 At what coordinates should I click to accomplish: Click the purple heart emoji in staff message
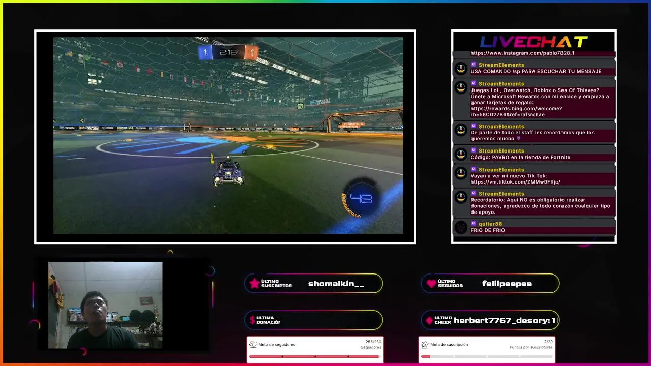pos(519,138)
